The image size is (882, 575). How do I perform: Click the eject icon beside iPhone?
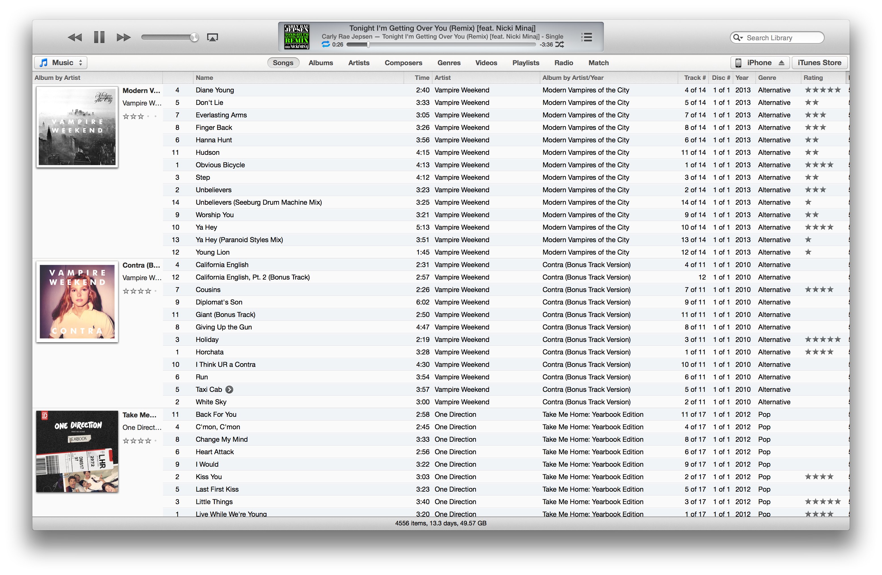click(x=781, y=63)
